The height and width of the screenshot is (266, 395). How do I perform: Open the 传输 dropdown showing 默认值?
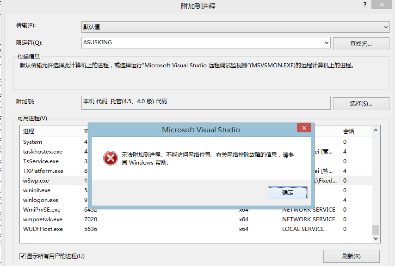click(235, 27)
